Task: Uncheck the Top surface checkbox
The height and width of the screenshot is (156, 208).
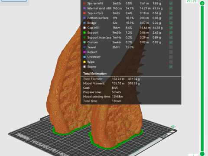Action: (171, 13)
